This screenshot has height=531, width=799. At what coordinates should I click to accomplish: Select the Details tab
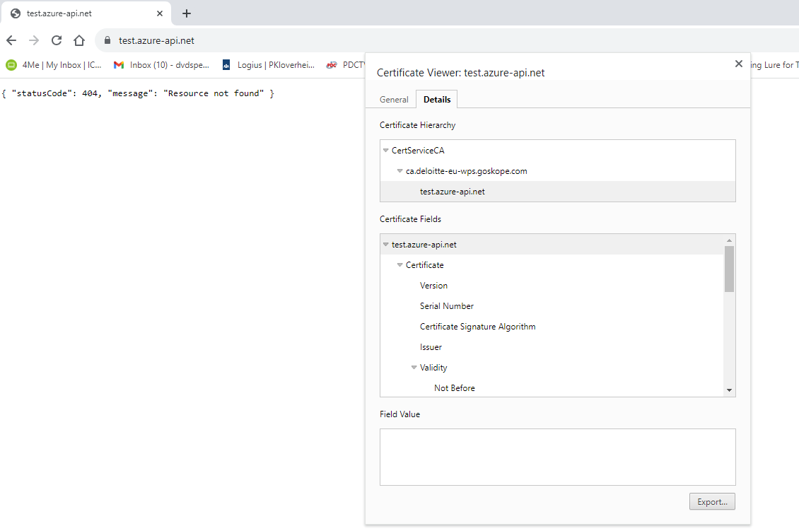point(437,100)
